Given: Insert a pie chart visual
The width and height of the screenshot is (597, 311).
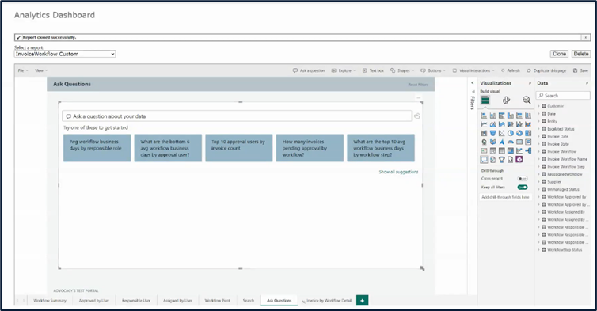Looking at the screenshot, I should point(510,133).
